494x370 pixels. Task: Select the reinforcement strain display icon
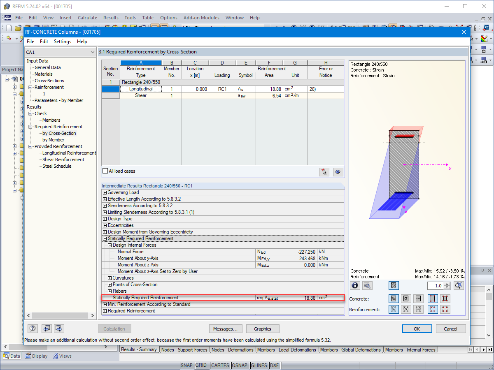[x=394, y=309]
